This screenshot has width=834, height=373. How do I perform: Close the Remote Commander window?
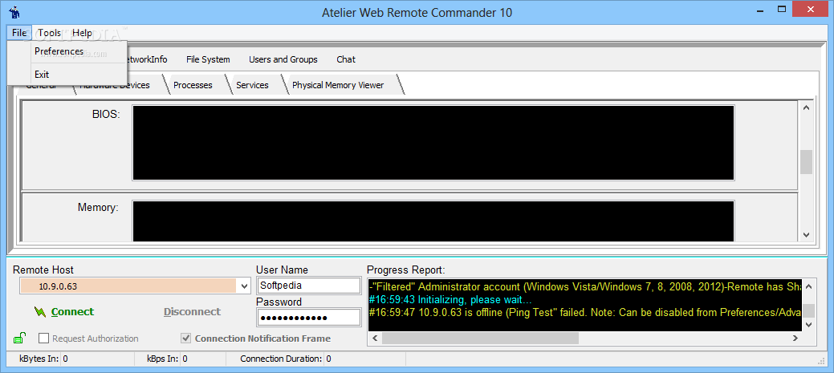point(812,10)
